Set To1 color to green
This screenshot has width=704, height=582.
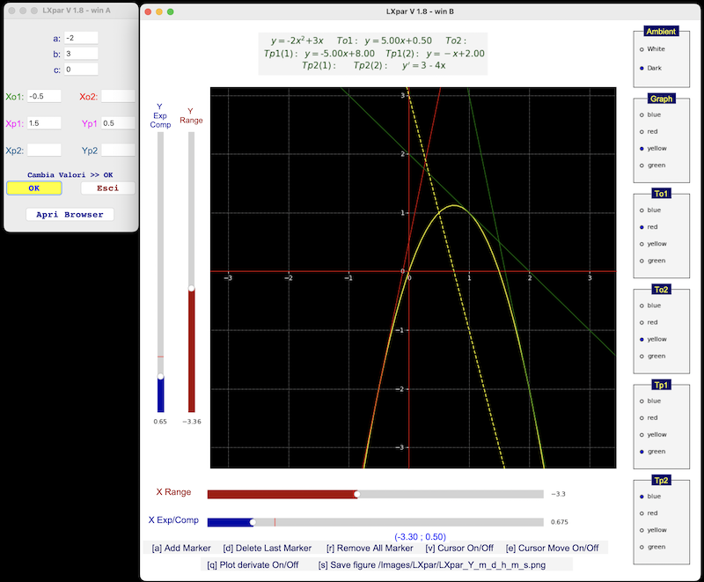click(x=642, y=261)
